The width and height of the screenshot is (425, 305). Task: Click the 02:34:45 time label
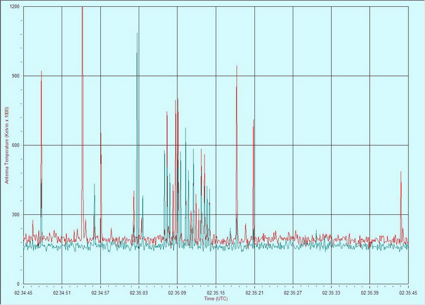point(23,293)
